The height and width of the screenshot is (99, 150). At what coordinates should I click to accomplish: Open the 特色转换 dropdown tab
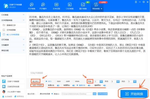97,6
